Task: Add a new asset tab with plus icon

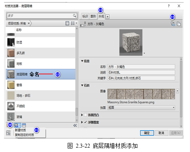Action: click(x=108, y=17)
